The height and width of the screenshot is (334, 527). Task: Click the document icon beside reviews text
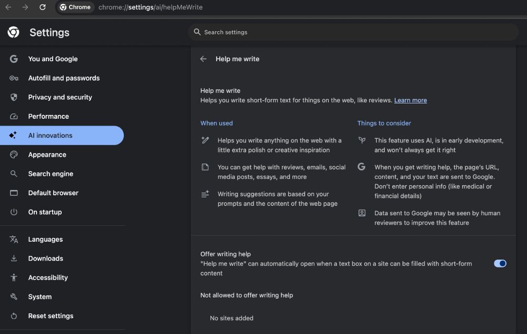coord(205,167)
